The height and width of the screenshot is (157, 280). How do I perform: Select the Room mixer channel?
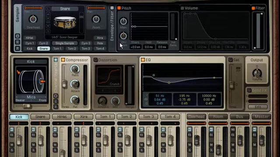click(x=218, y=117)
